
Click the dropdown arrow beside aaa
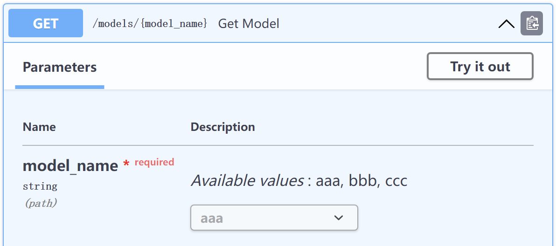tap(339, 218)
